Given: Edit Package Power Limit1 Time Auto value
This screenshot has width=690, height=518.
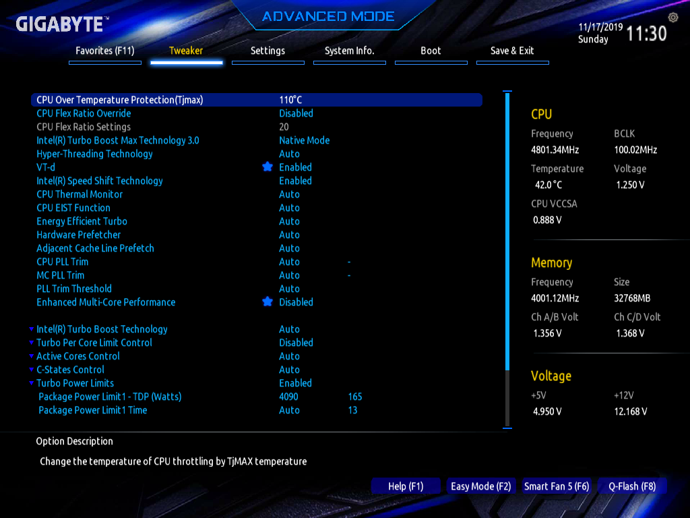Looking at the screenshot, I should [289, 410].
